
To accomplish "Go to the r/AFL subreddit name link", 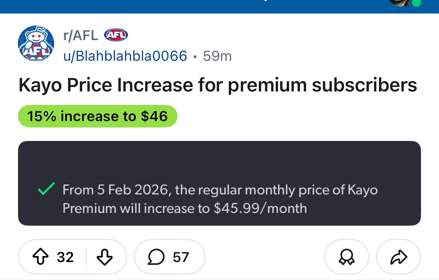I will coord(81,35).
